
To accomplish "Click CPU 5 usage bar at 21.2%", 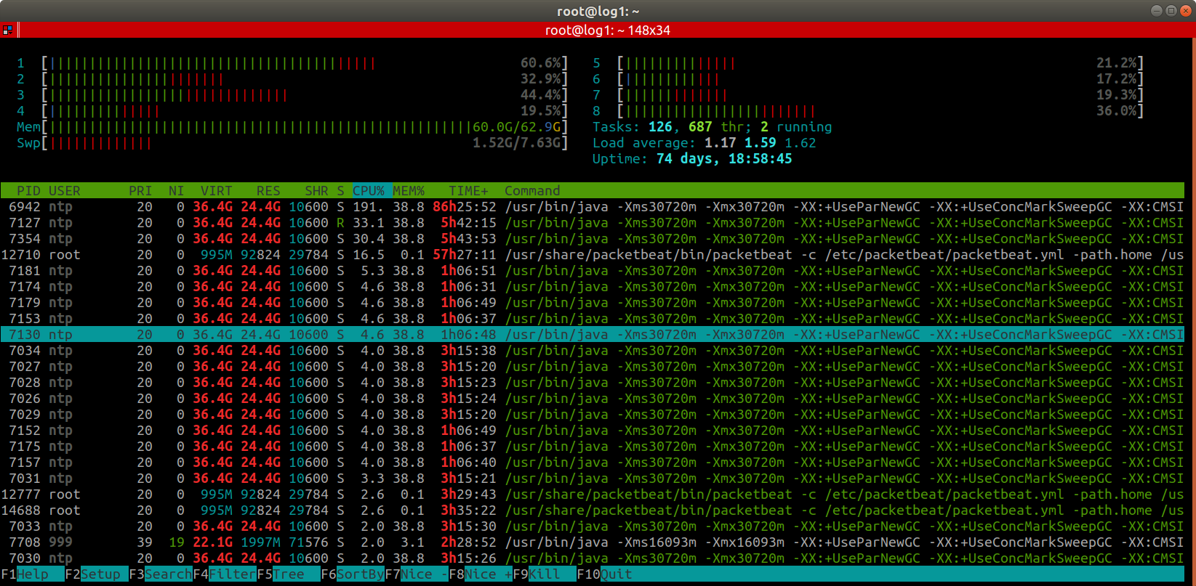I will point(880,63).
